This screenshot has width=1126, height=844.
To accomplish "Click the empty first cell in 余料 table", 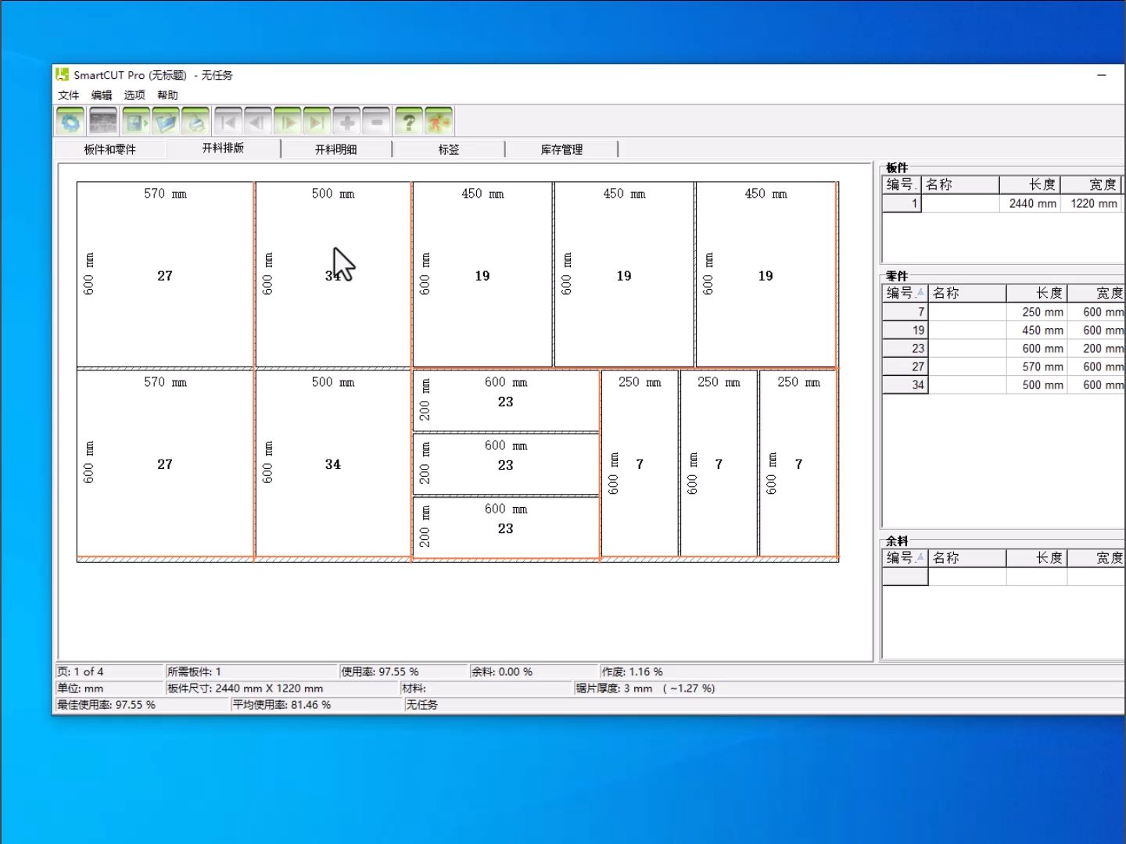I will 905,577.
